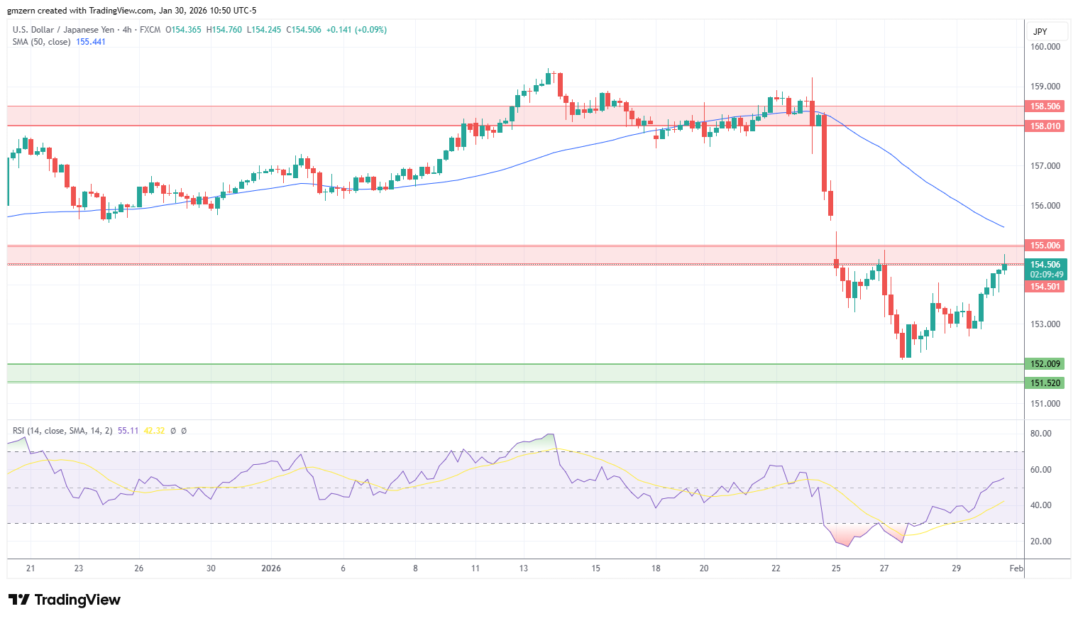Click the SMA (50, close) indicator label
This screenshot has height=621, width=1078.
[x=41, y=42]
